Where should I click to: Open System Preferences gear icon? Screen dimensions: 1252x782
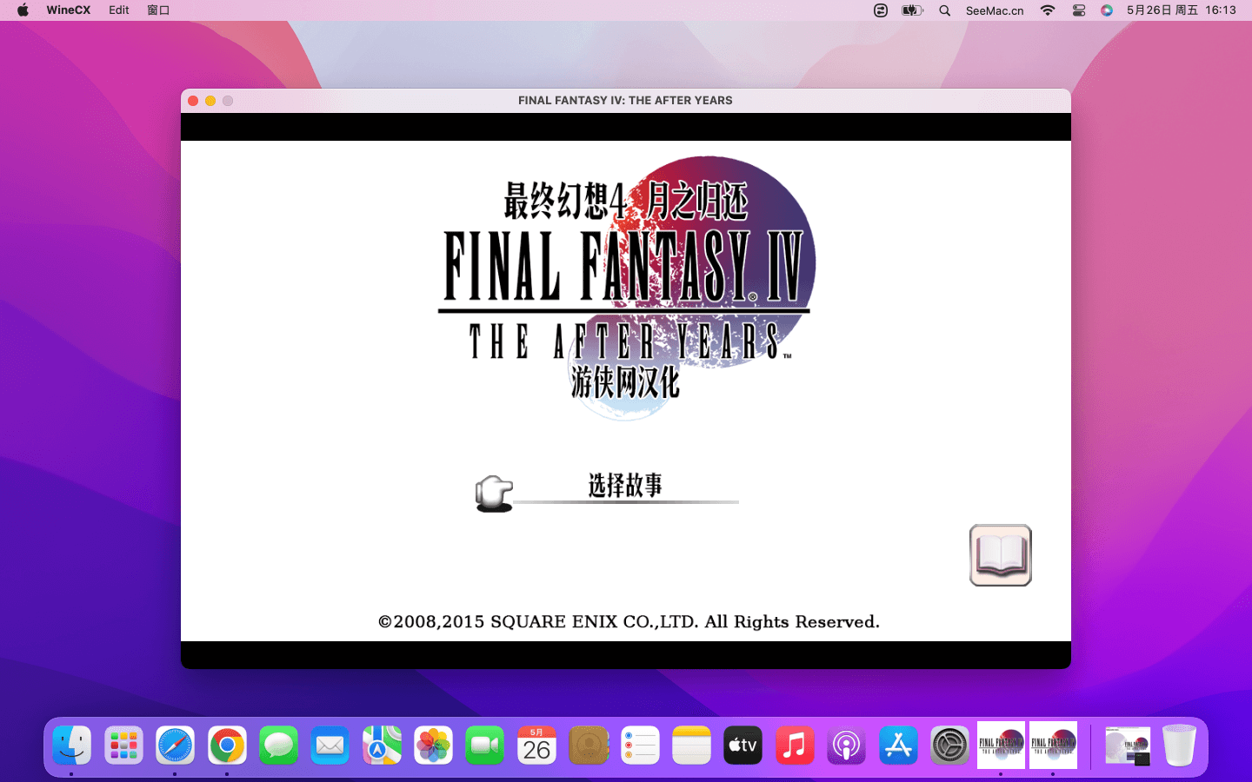(949, 746)
